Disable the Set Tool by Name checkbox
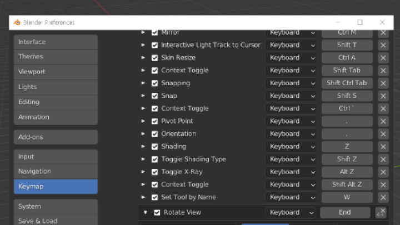Image resolution: width=400 pixels, height=225 pixels. (154, 197)
